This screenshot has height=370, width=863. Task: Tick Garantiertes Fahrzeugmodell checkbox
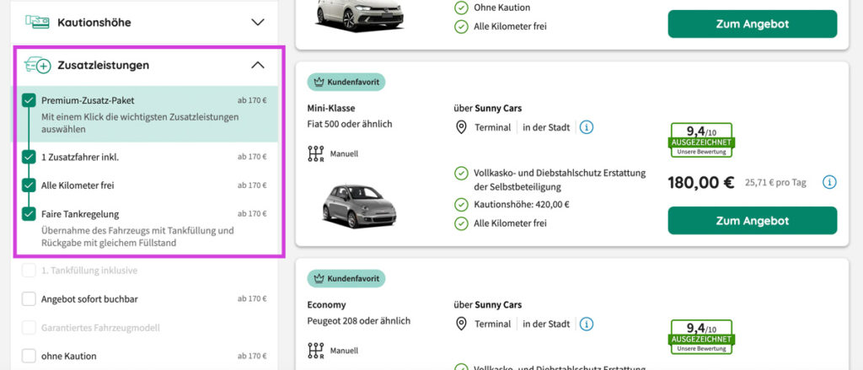point(29,328)
